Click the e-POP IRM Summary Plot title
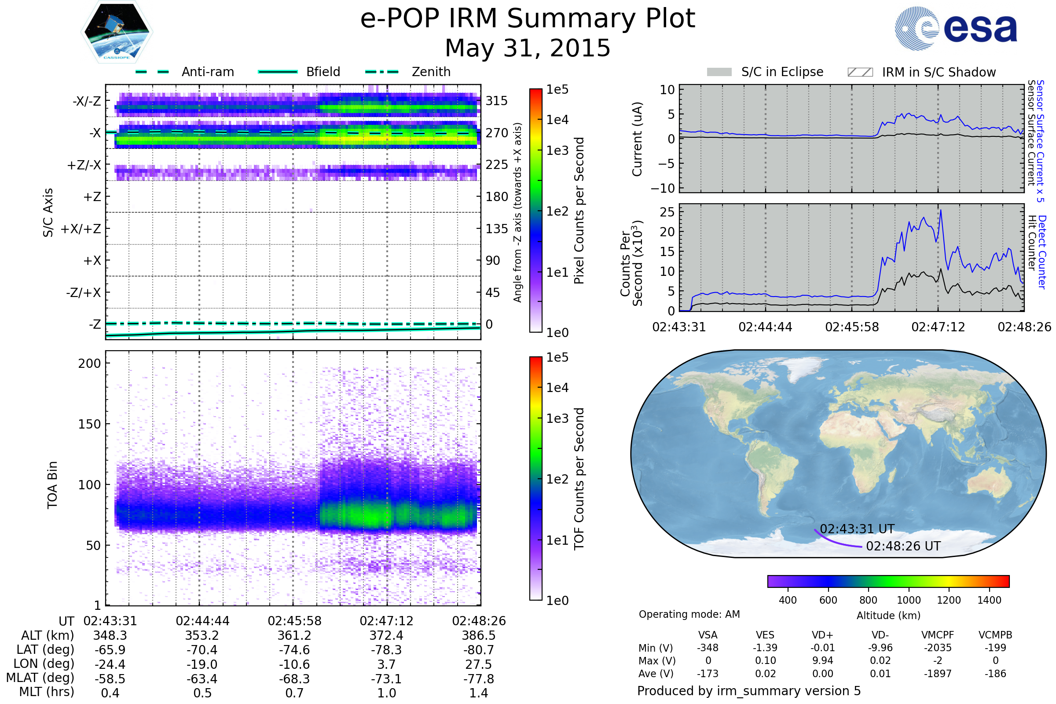This screenshot has width=1056, height=704. 528,19
